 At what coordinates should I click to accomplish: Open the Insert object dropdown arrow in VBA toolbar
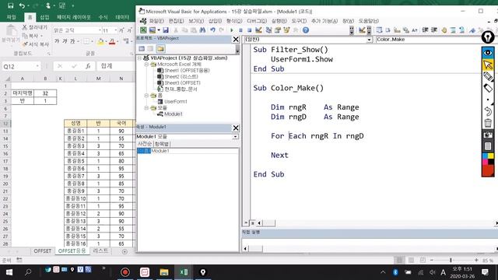[x=159, y=30]
